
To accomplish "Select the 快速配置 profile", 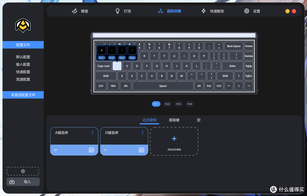I will coord(23,72).
